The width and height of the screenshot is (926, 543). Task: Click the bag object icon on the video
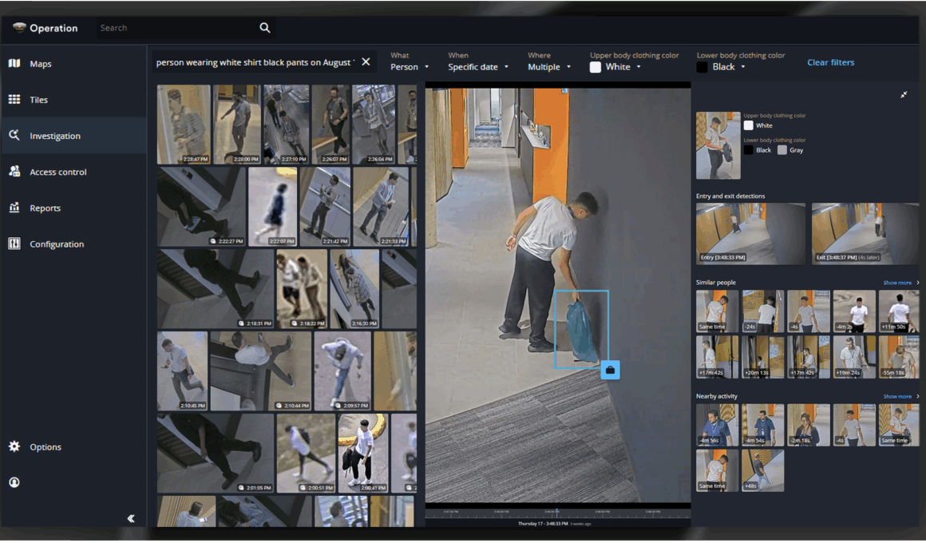pos(610,370)
